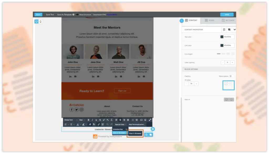The height and width of the screenshot is (154, 269).
Task: Switch to mobile preview icon
Action: coord(40,22)
